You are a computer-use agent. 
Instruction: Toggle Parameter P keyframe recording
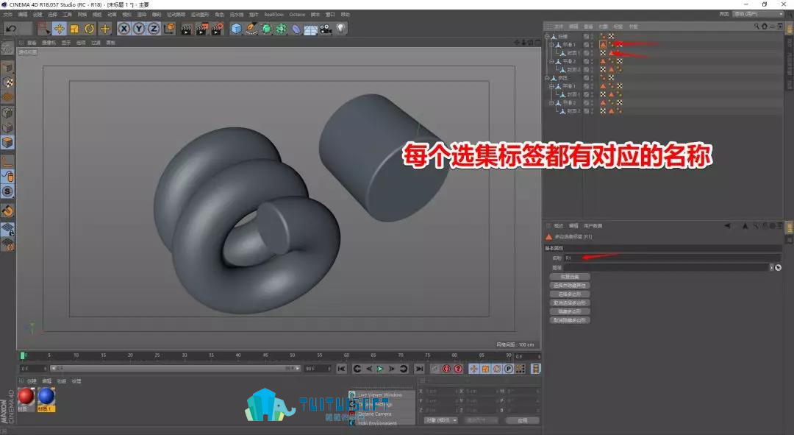click(x=509, y=369)
